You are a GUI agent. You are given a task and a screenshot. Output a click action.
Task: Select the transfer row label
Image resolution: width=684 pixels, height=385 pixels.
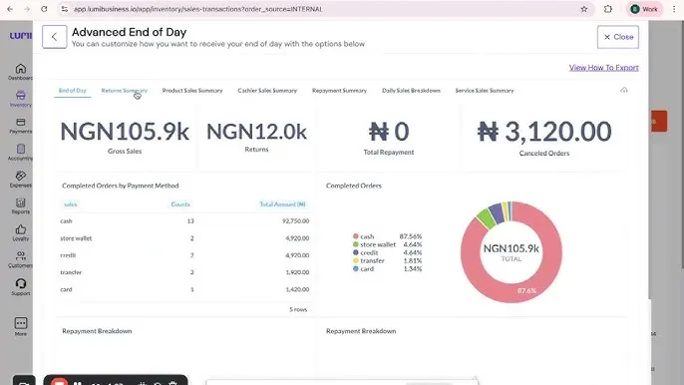click(71, 272)
